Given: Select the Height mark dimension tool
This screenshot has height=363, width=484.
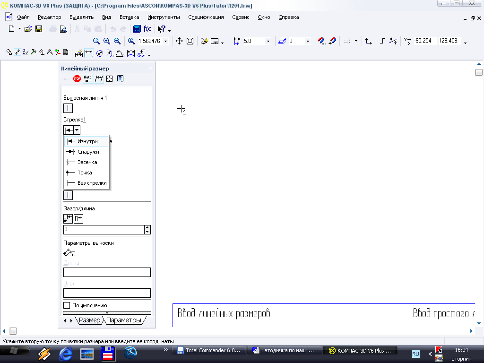Looking at the screenshot, I should [x=141, y=53].
